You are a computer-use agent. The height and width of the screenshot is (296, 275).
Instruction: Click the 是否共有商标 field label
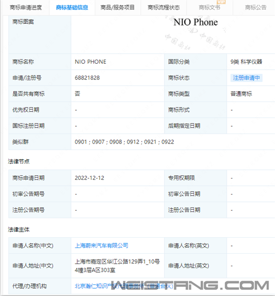[28, 94]
